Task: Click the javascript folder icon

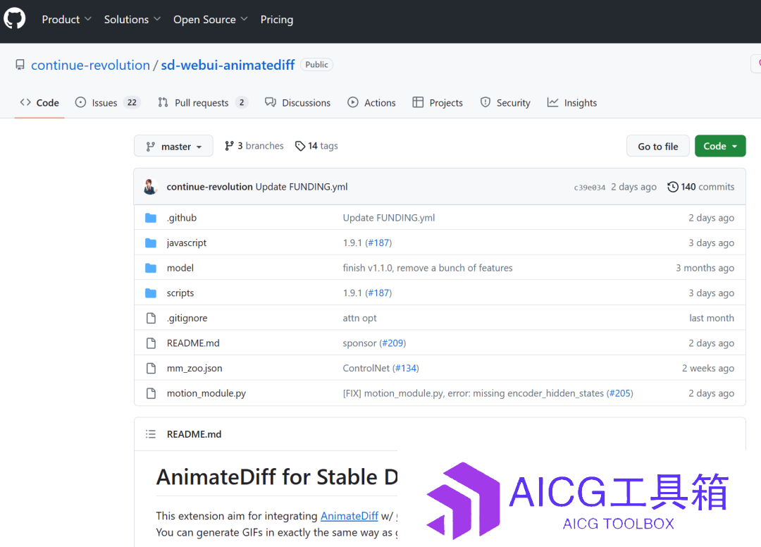Action: [151, 242]
